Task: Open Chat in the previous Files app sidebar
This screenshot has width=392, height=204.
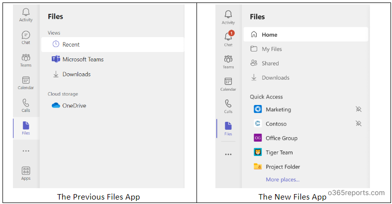Action: coord(26,38)
